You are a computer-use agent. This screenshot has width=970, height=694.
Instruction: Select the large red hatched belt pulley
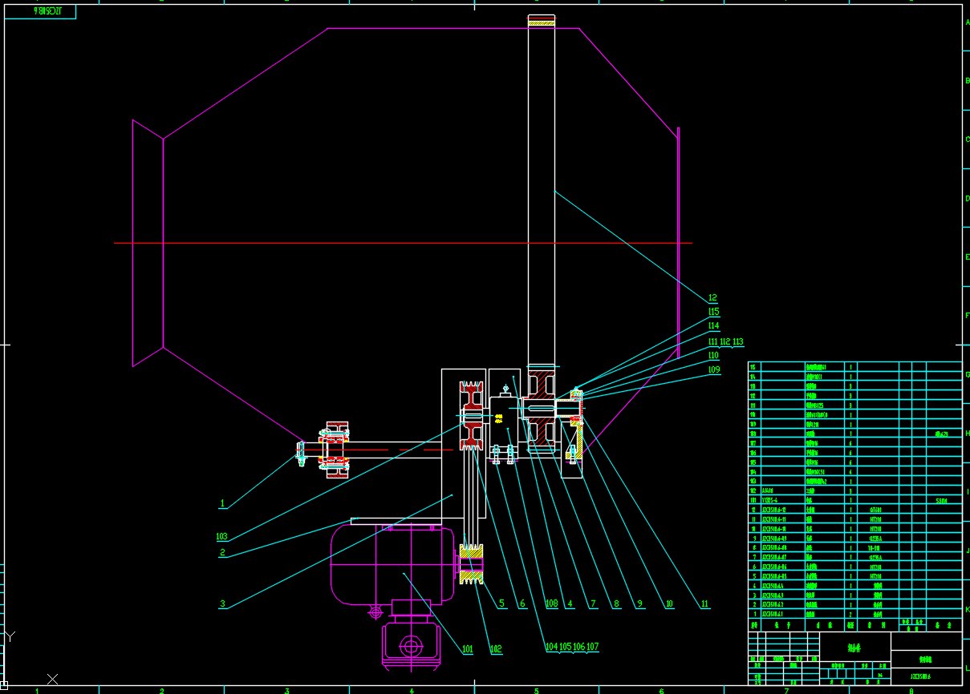(471, 415)
